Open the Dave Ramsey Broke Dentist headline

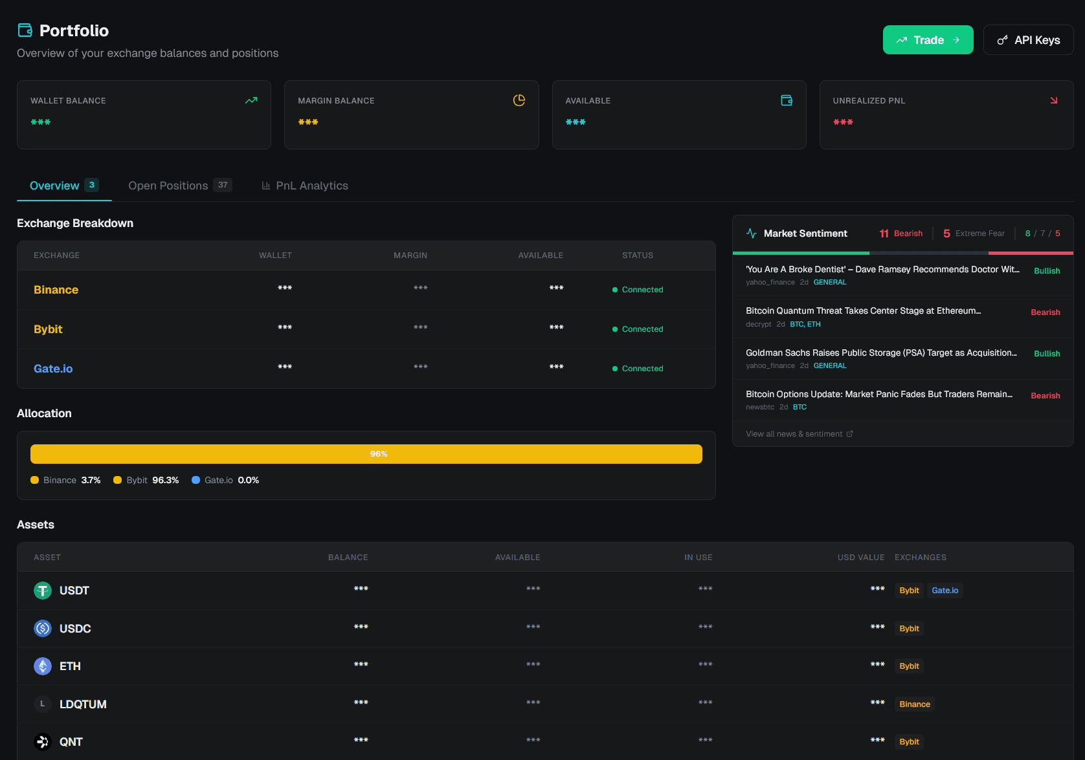point(882,270)
